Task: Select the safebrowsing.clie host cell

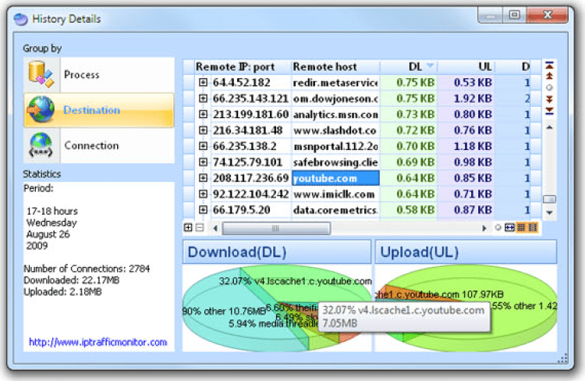Action: tap(335, 162)
